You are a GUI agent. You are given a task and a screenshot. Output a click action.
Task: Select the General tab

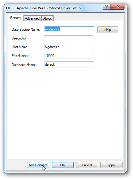pyautogui.click(x=16, y=18)
